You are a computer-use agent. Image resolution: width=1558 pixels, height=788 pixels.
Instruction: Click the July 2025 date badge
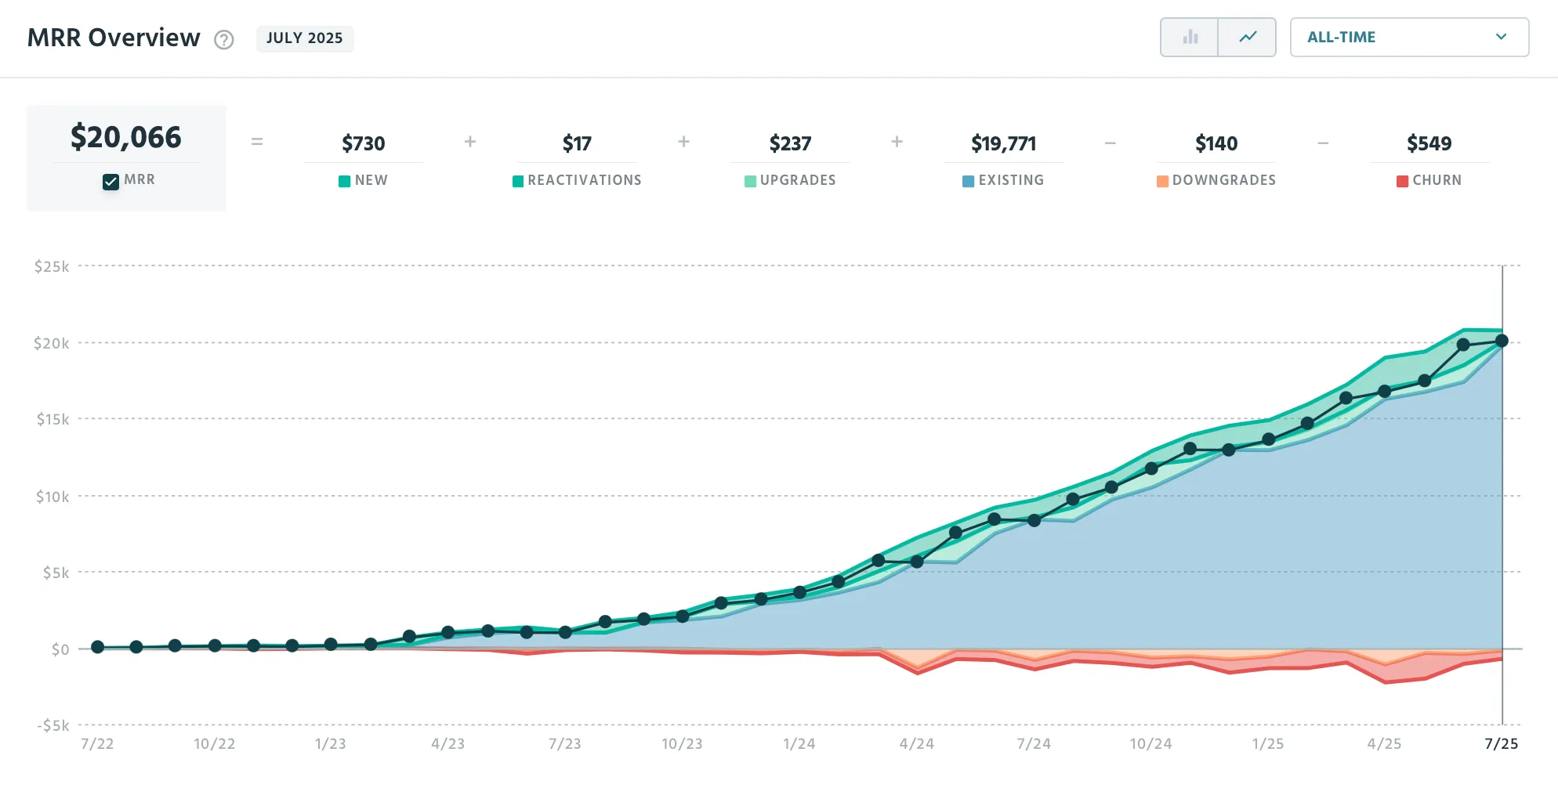coord(305,38)
